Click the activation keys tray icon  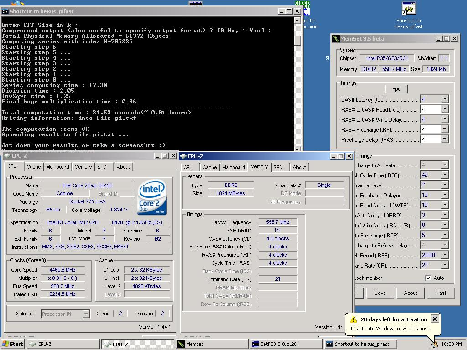pos(435,344)
